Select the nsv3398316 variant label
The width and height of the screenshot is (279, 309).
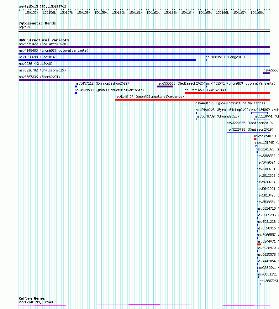click(268, 228)
